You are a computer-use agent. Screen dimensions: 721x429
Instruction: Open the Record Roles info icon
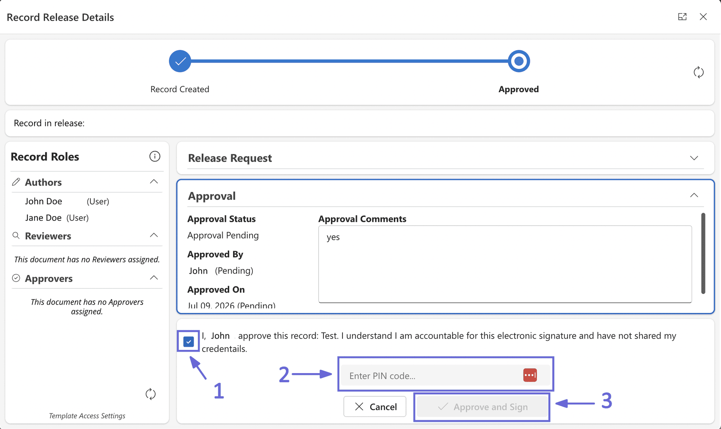pyautogui.click(x=155, y=156)
